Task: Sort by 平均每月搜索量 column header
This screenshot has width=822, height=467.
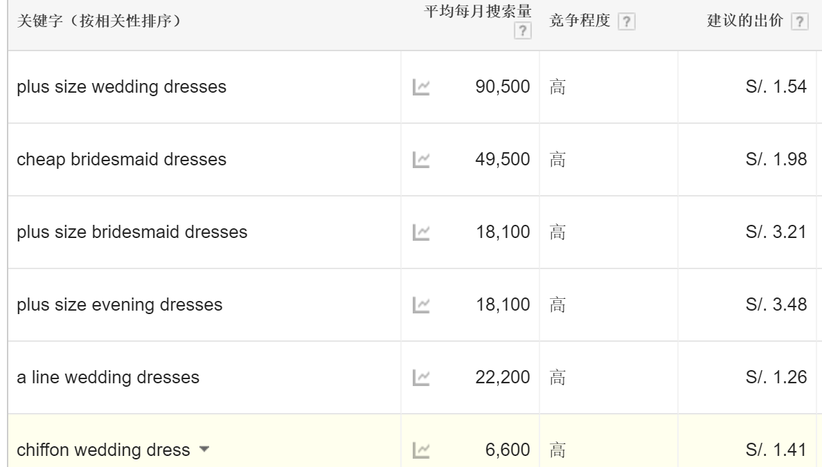Action: 478,11
